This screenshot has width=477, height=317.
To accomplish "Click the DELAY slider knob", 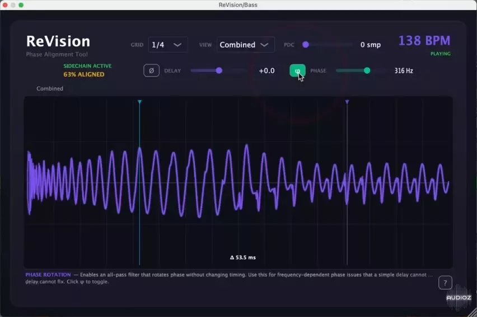I will click(x=219, y=70).
